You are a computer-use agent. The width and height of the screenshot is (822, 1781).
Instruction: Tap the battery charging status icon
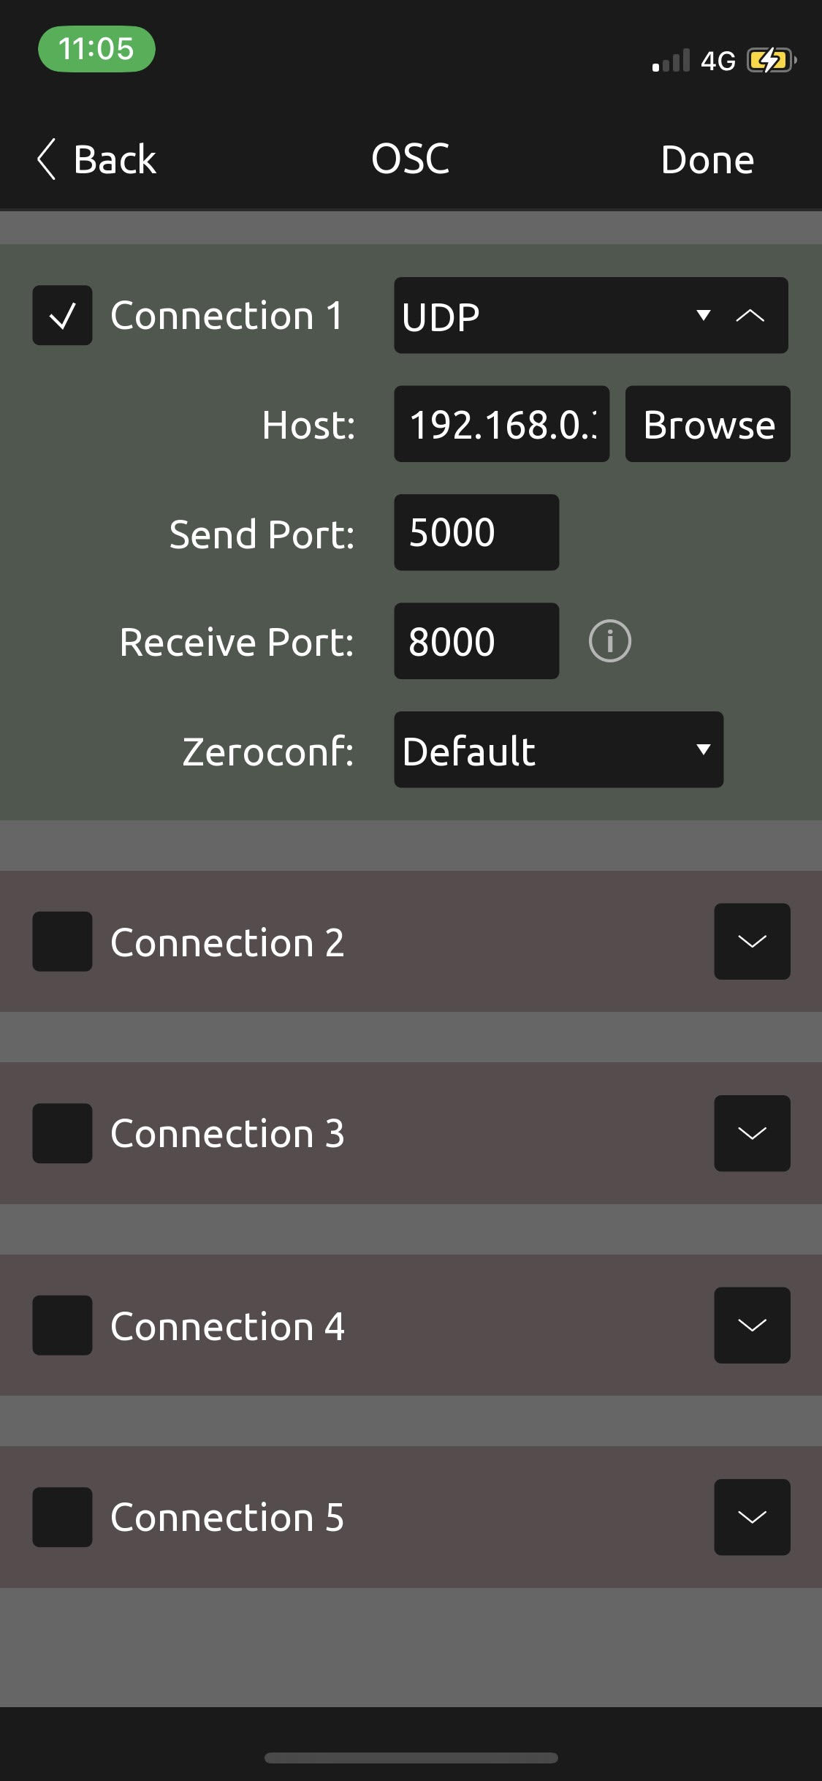770,61
